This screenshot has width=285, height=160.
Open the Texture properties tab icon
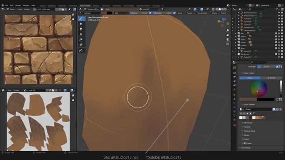pyautogui.click(x=235, y=125)
